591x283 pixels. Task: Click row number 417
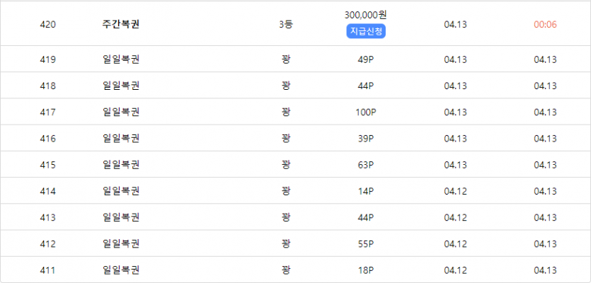pyautogui.click(x=48, y=112)
